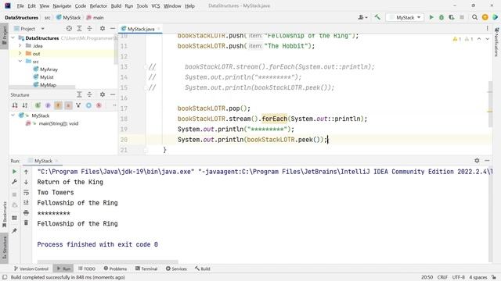Image resolution: width=501 pixels, height=281 pixels.
Task: Expand all in the Structure panel header
Action: pyautogui.click(x=79, y=94)
